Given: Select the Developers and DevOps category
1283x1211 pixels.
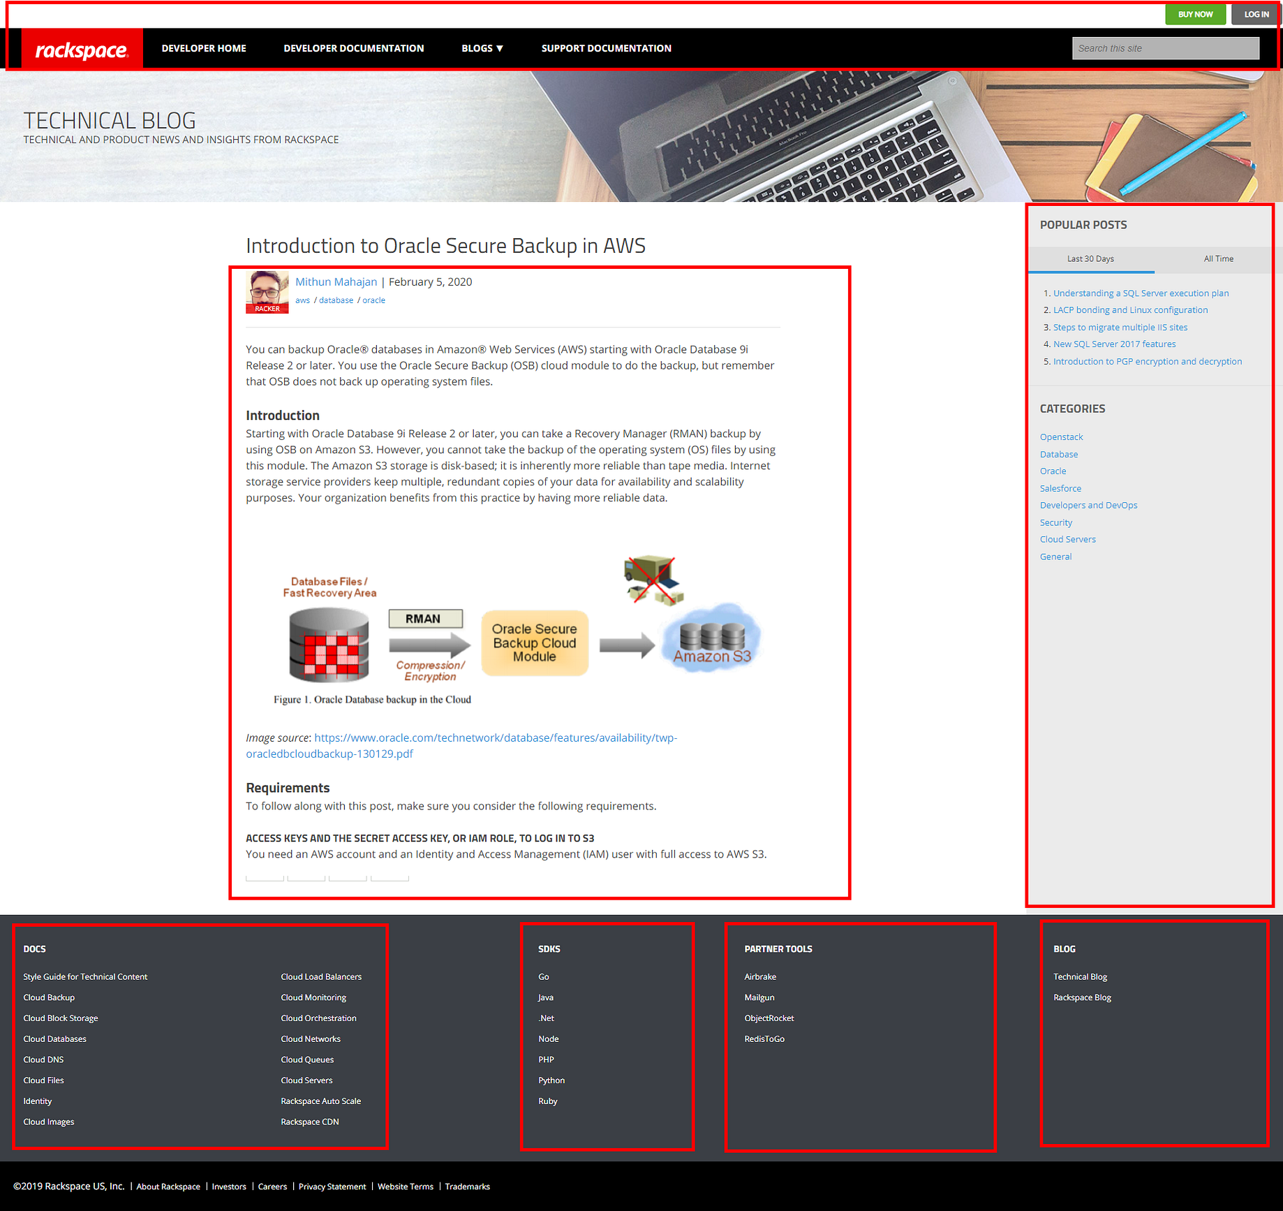Looking at the screenshot, I should [x=1088, y=506].
